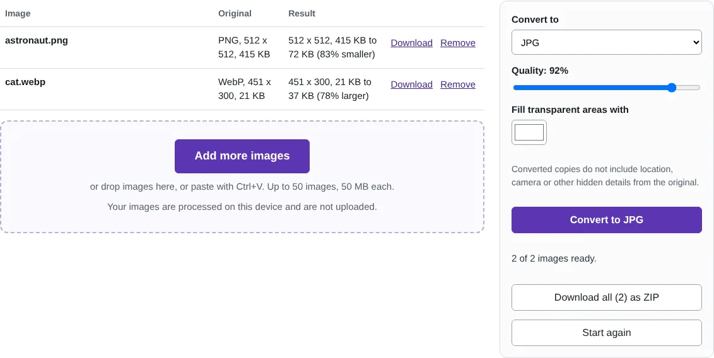Download all images as ZIP
Screen dimensions: 714x358
click(x=607, y=297)
